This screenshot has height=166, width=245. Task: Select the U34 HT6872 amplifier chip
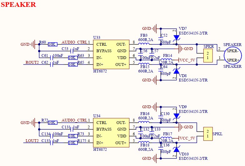tap(111, 132)
